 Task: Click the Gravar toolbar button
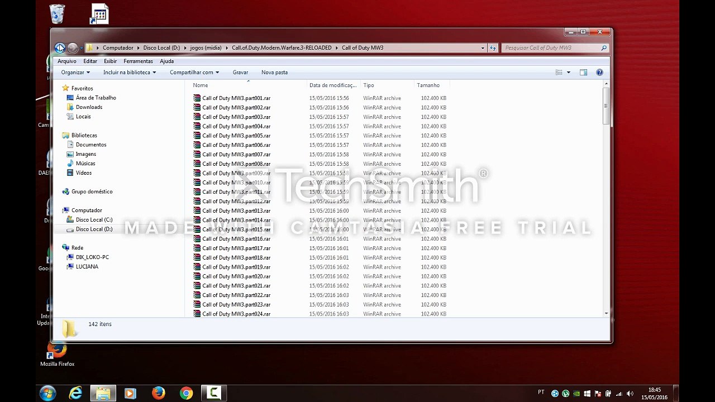[x=240, y=73]
